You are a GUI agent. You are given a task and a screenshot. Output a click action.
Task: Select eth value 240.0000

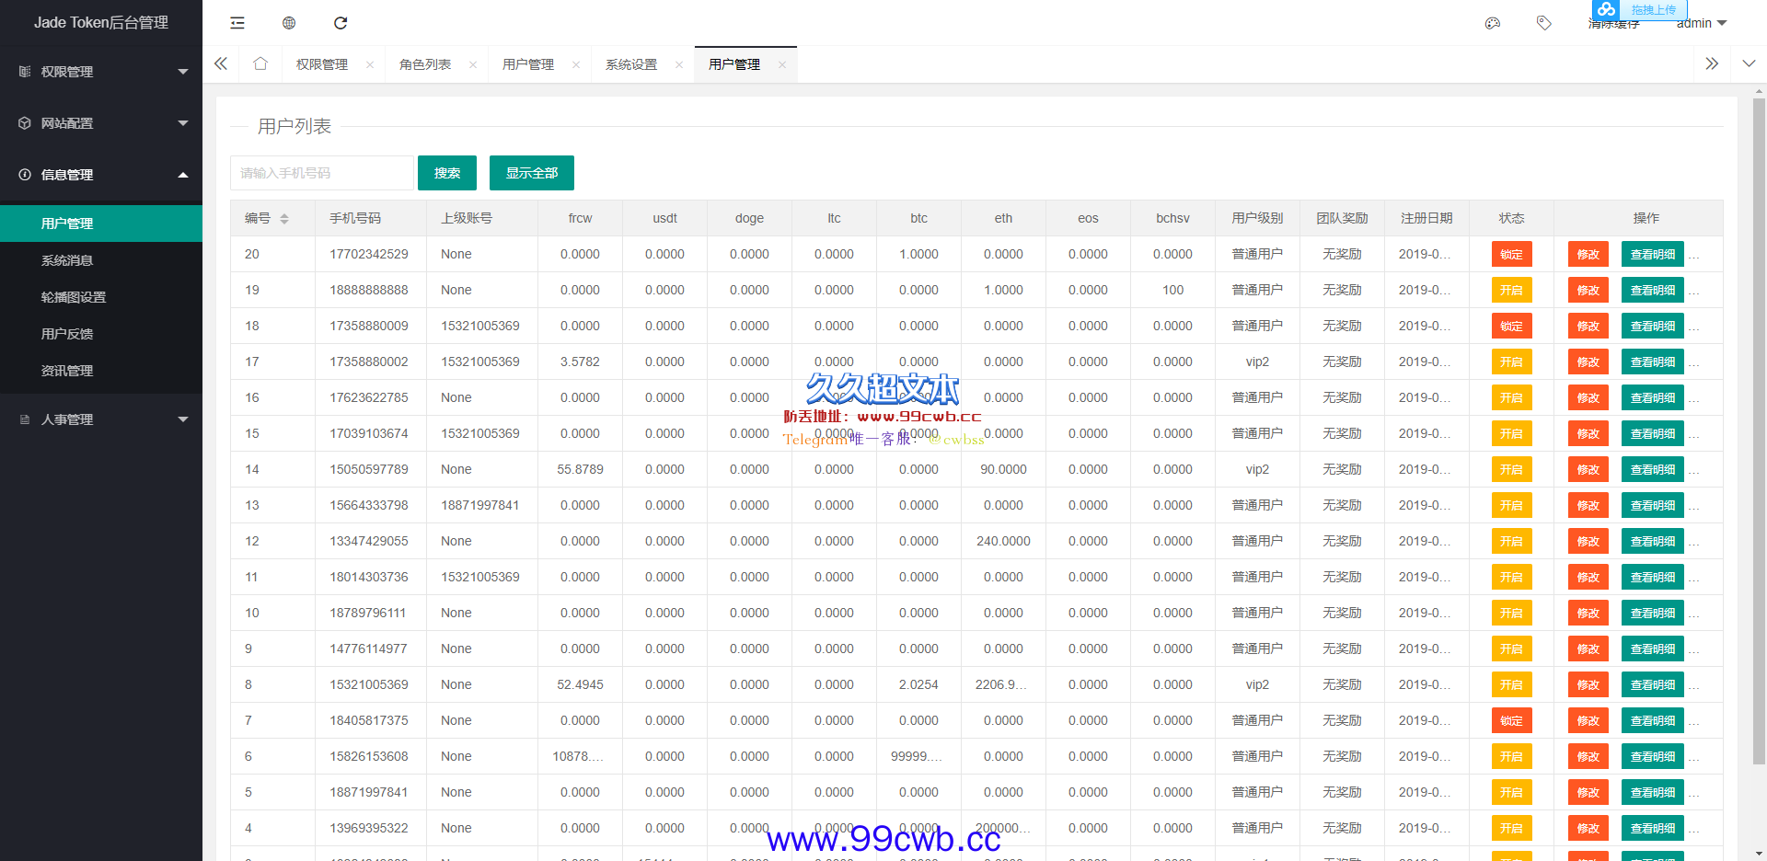point(1003,542)
